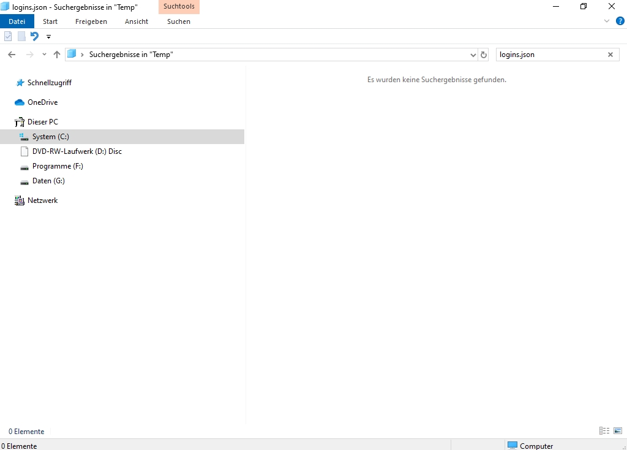Click the Programme (F:) drive icon
Screen dimensions: 627x450
(x=24, y=167)
